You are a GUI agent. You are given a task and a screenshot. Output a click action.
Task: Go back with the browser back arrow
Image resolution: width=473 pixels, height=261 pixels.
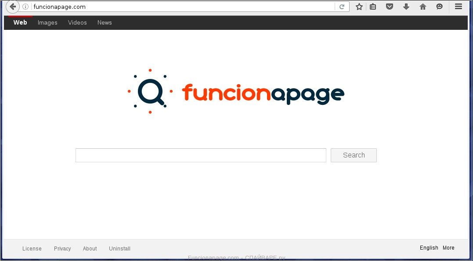[13, 7]
